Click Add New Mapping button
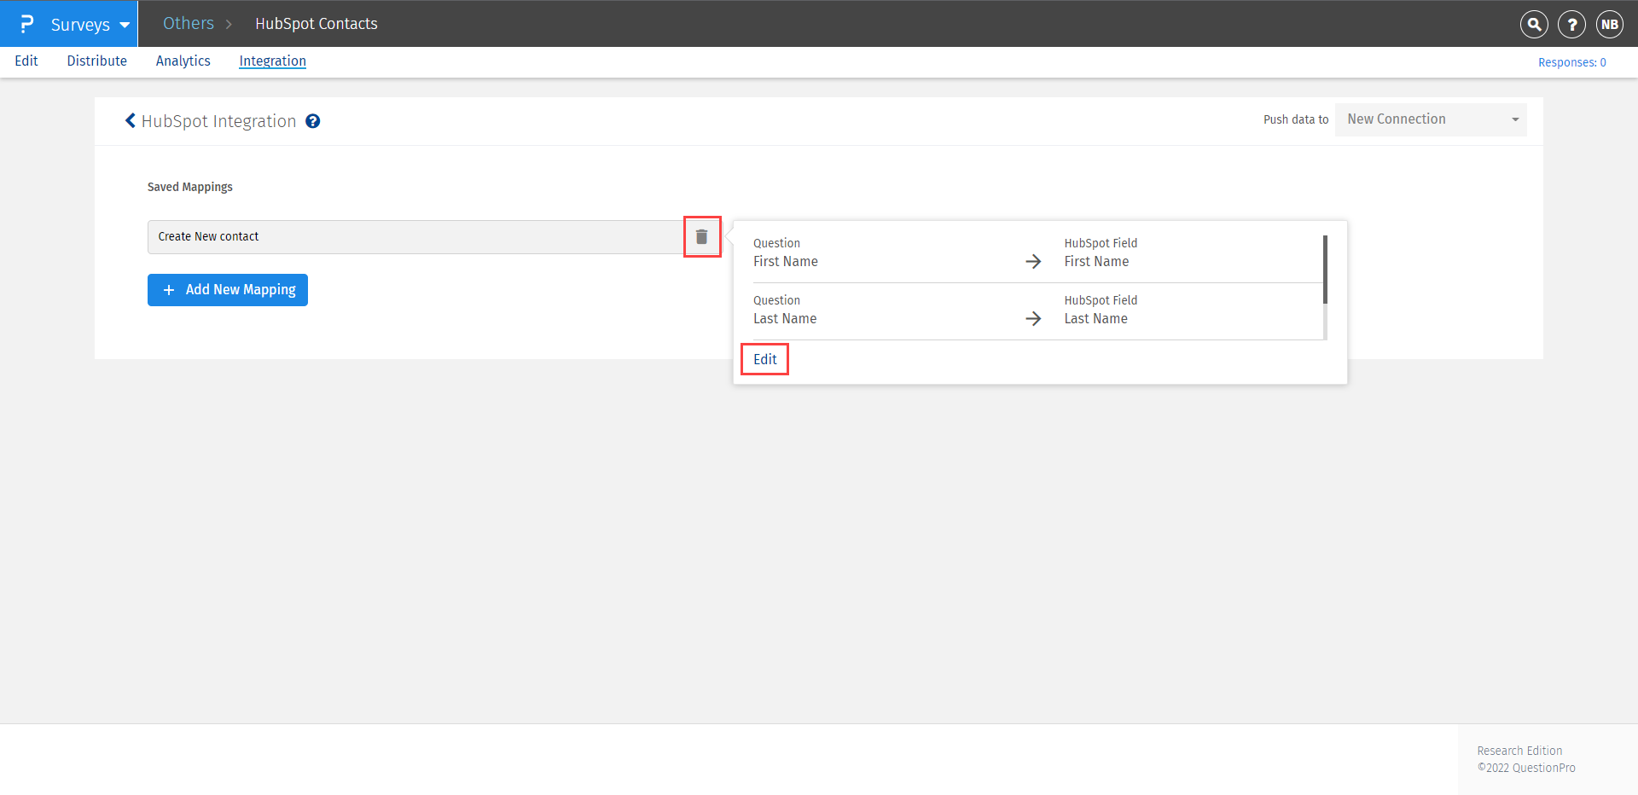 coord(228,290)
